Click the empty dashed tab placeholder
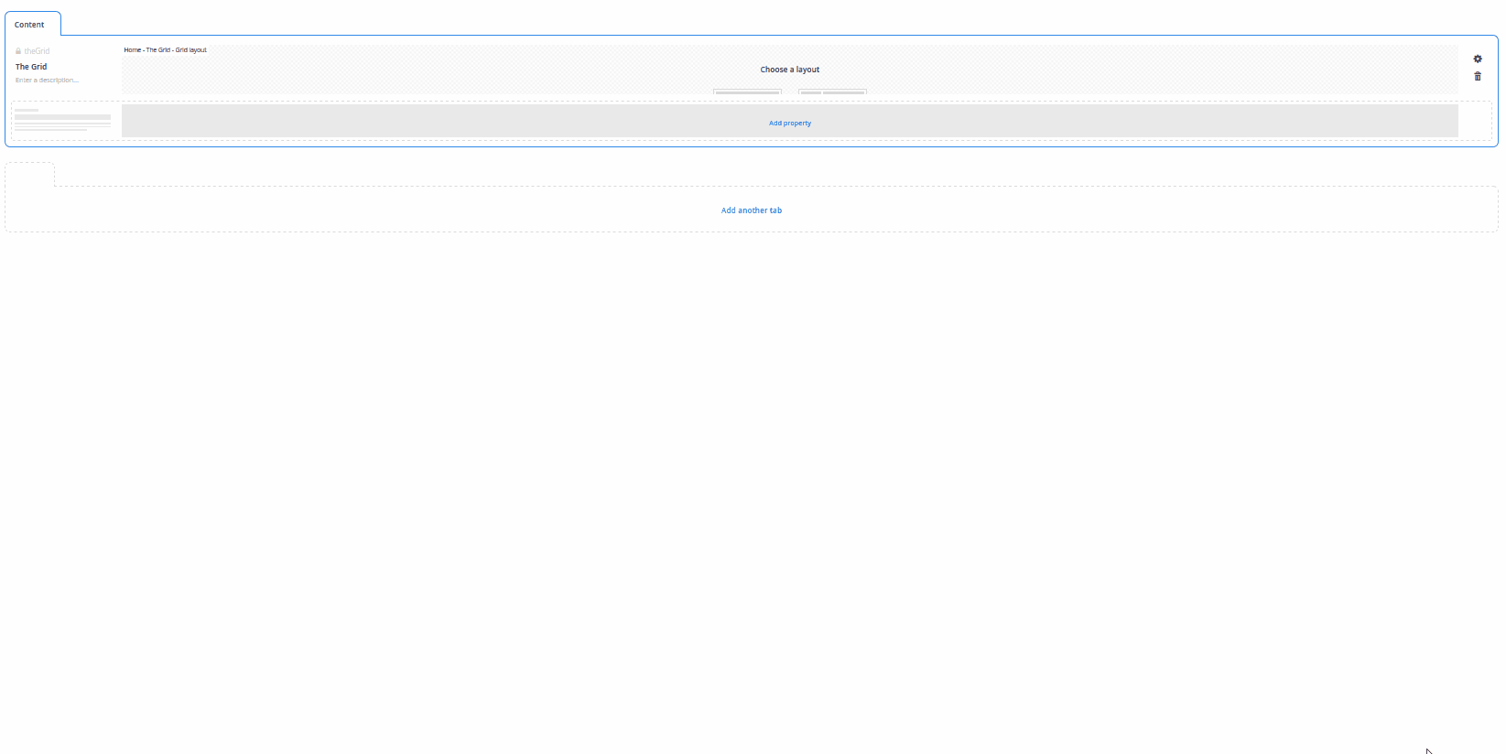This screenshot has height=754, width=1506. click(x=29, y=175)
